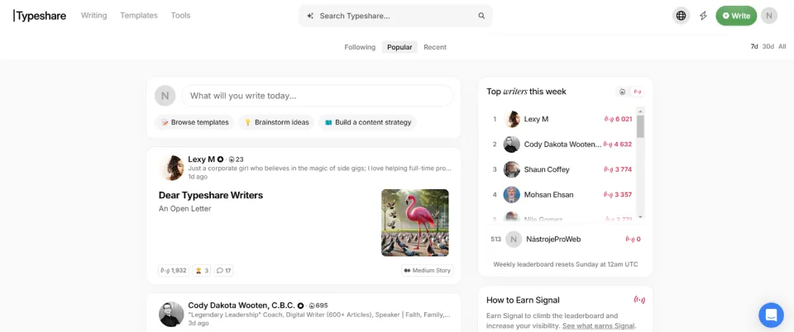Viewport: 794px width, 332px height.
Task: Click Shaun Coffey's leaderboard avatar
Action: coord(511,169)
